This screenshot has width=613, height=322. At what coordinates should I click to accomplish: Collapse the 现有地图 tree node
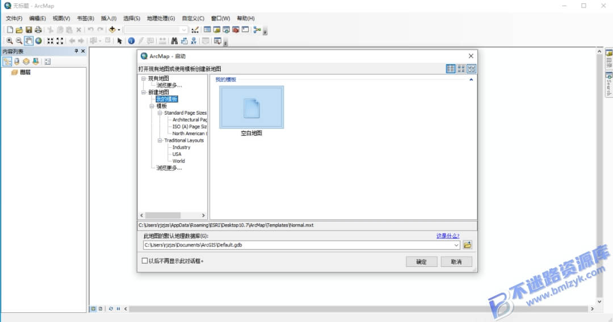(144, 78)
